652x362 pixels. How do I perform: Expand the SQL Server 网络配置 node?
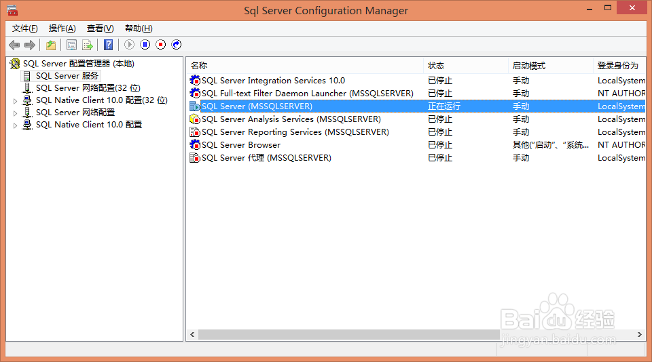click(15, 113)
